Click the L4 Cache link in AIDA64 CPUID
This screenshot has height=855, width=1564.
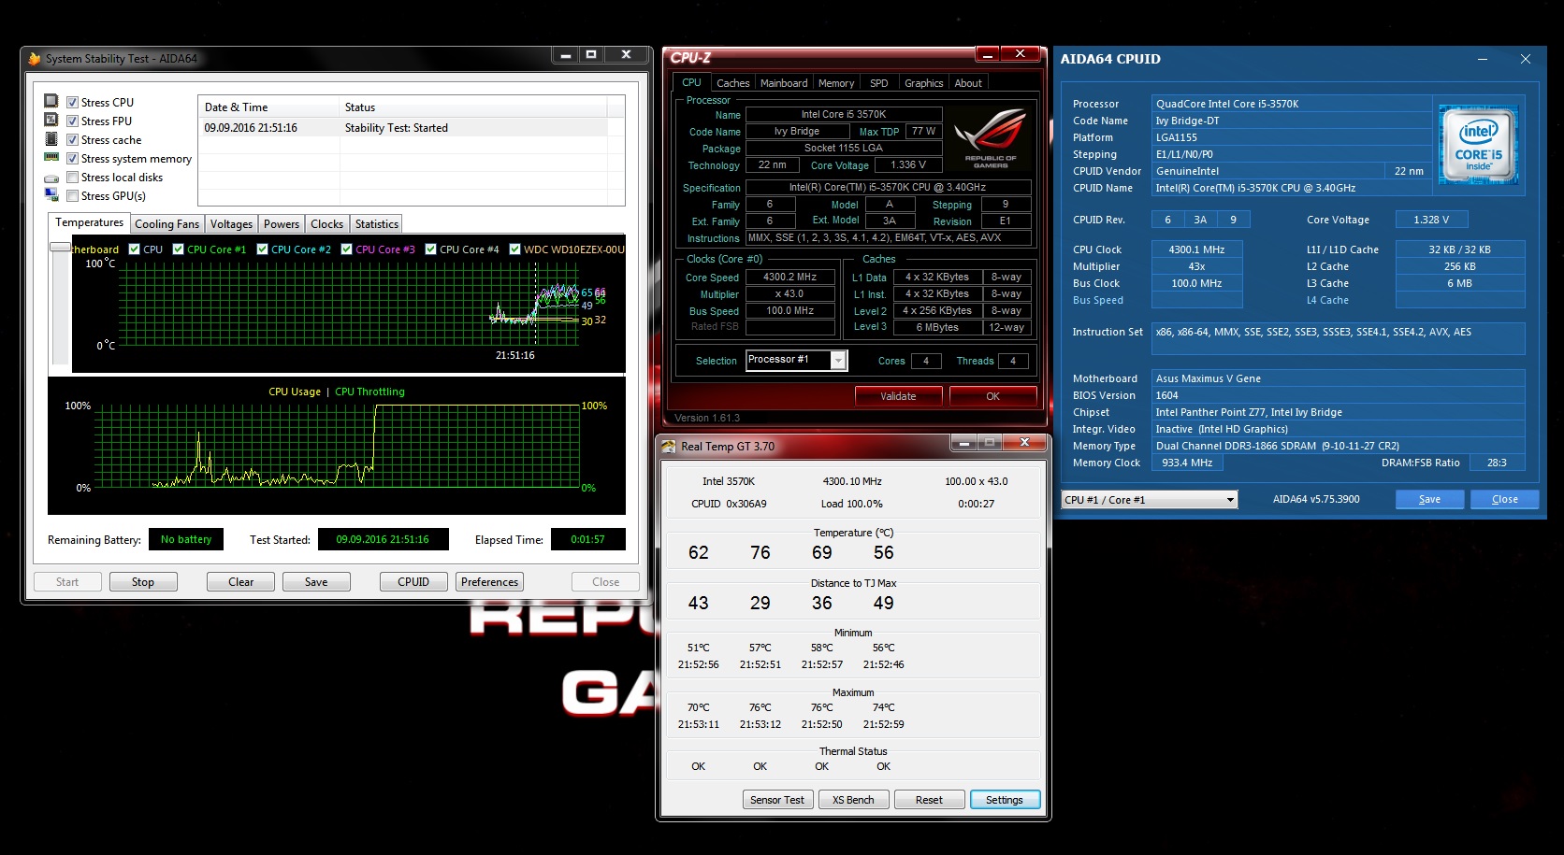(1327, 300)
